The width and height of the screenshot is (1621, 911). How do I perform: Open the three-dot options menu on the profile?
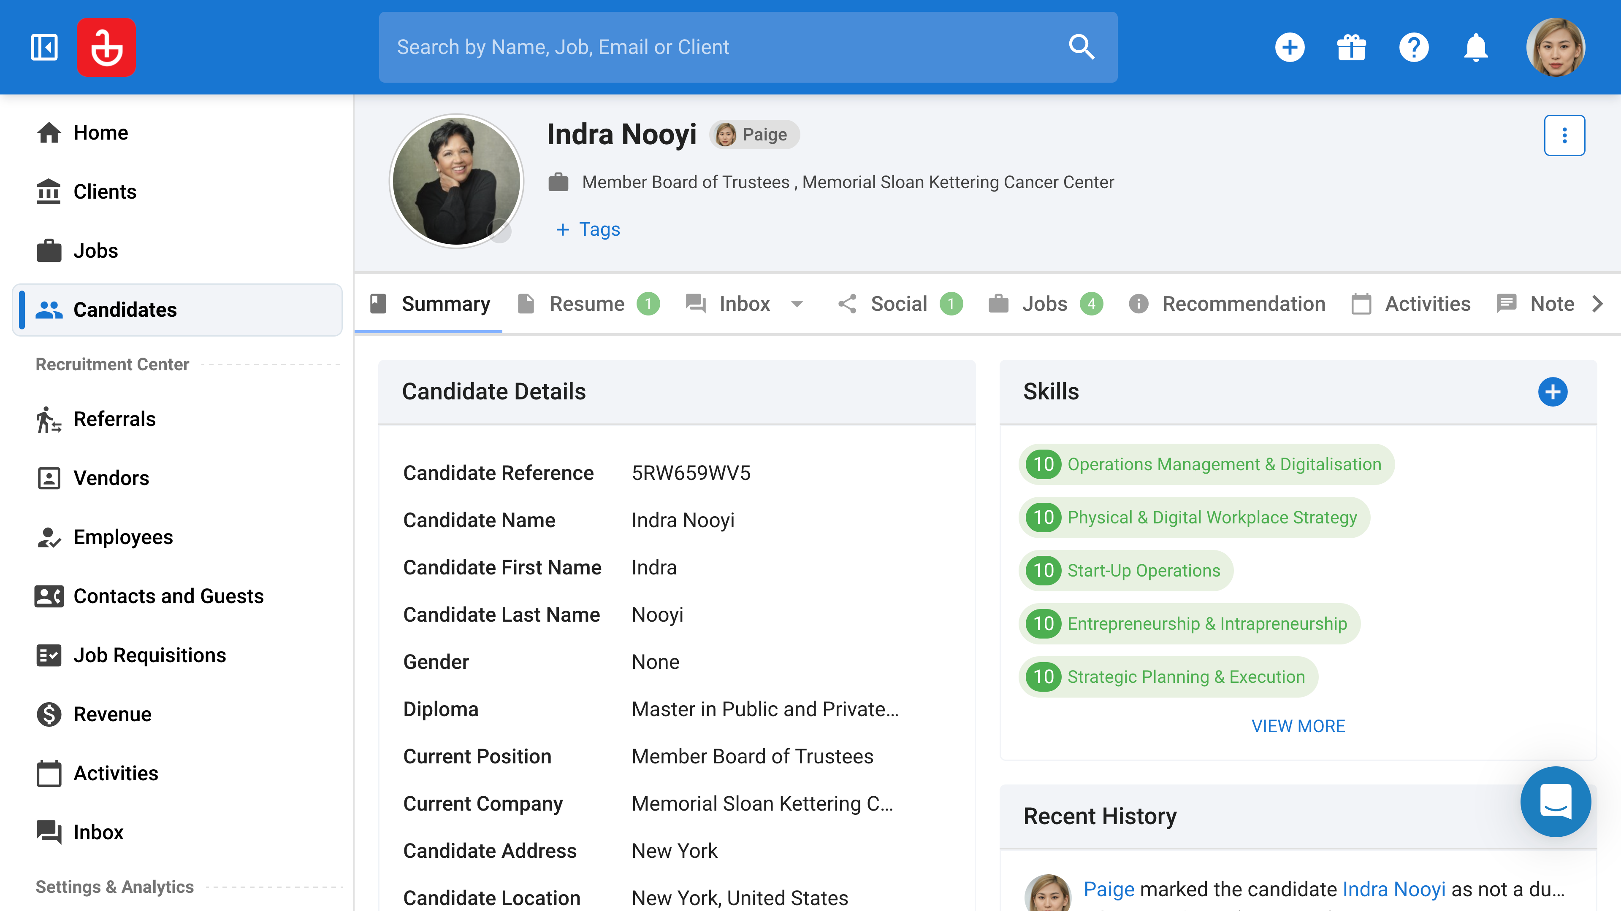click(1565, 135)
